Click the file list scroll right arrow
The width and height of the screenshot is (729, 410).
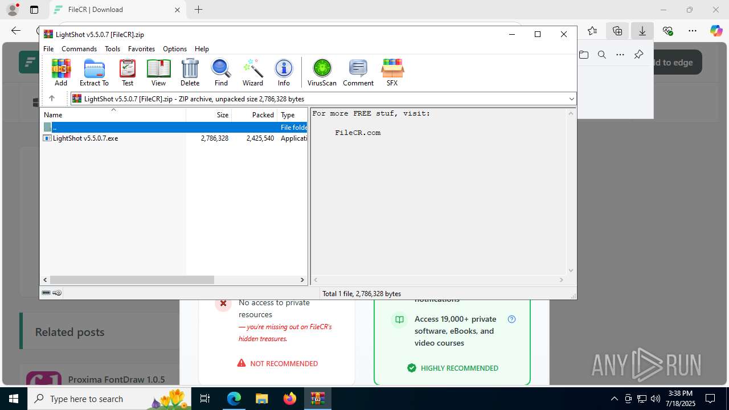pyautogui.click(x=302, y=280)
